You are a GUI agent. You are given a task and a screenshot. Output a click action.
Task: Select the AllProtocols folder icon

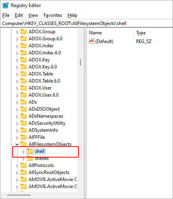(24, 165)
